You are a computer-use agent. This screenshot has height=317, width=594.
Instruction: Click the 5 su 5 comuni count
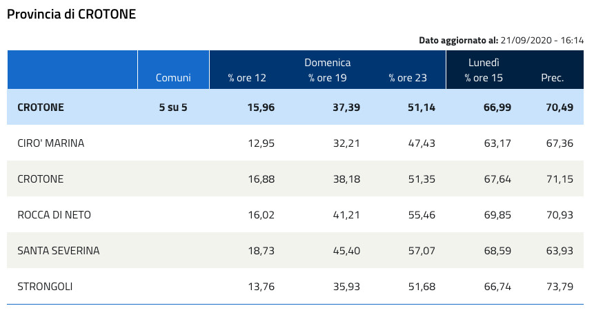173,108
